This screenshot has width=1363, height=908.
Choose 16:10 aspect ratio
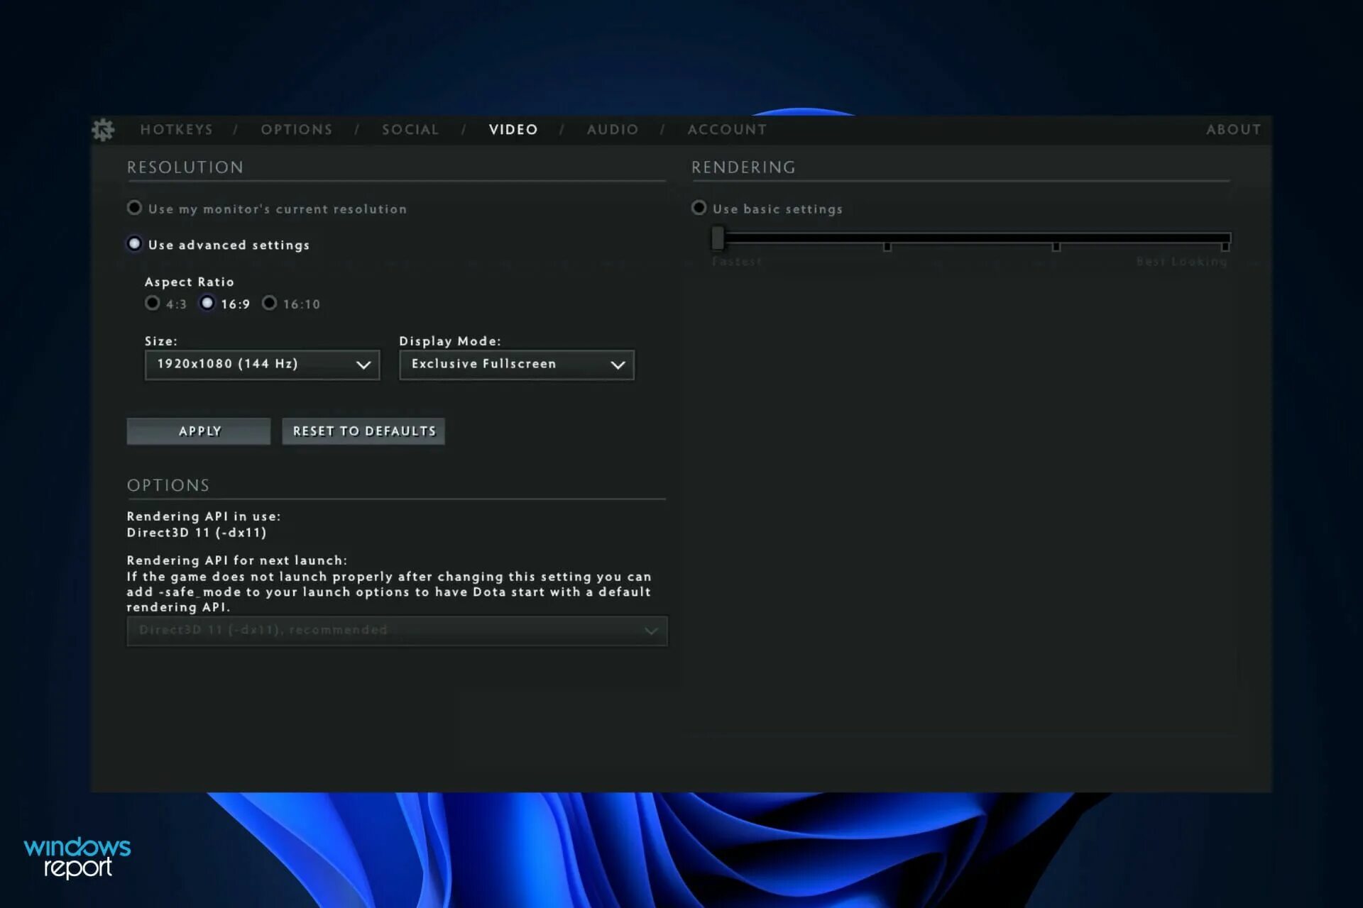269,303
